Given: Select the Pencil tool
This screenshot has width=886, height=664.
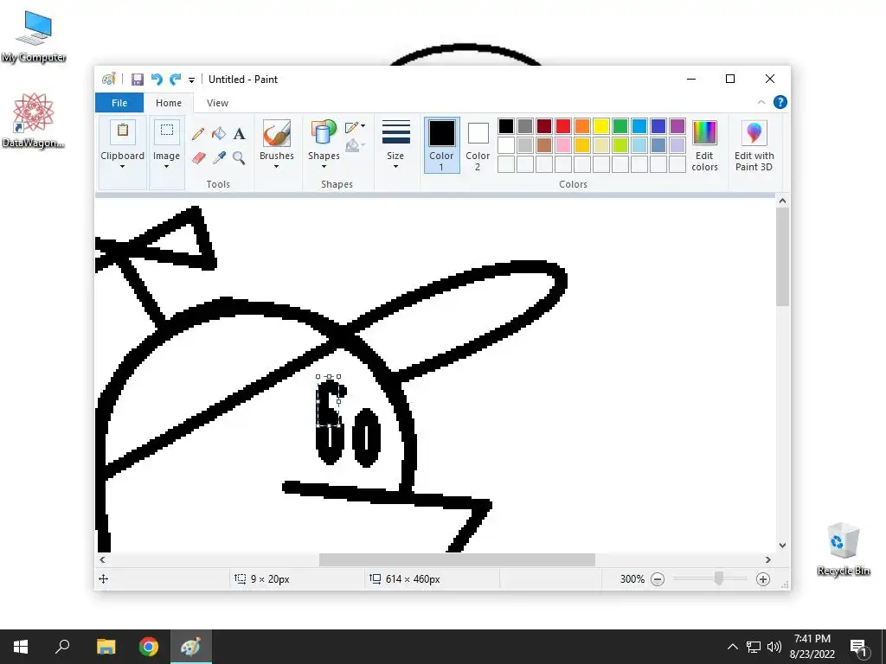Looking at the screenshot, I should [198, 134].
